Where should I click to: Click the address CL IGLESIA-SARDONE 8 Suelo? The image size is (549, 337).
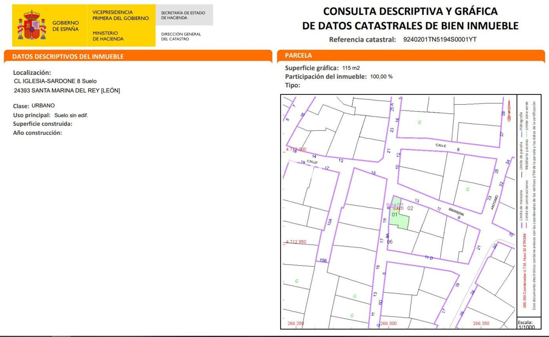coord(55,81)
